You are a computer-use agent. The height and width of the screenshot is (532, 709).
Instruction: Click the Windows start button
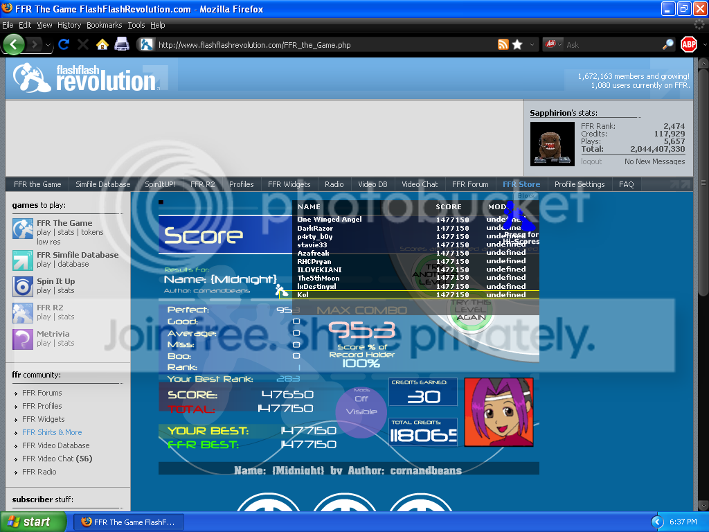33,522
